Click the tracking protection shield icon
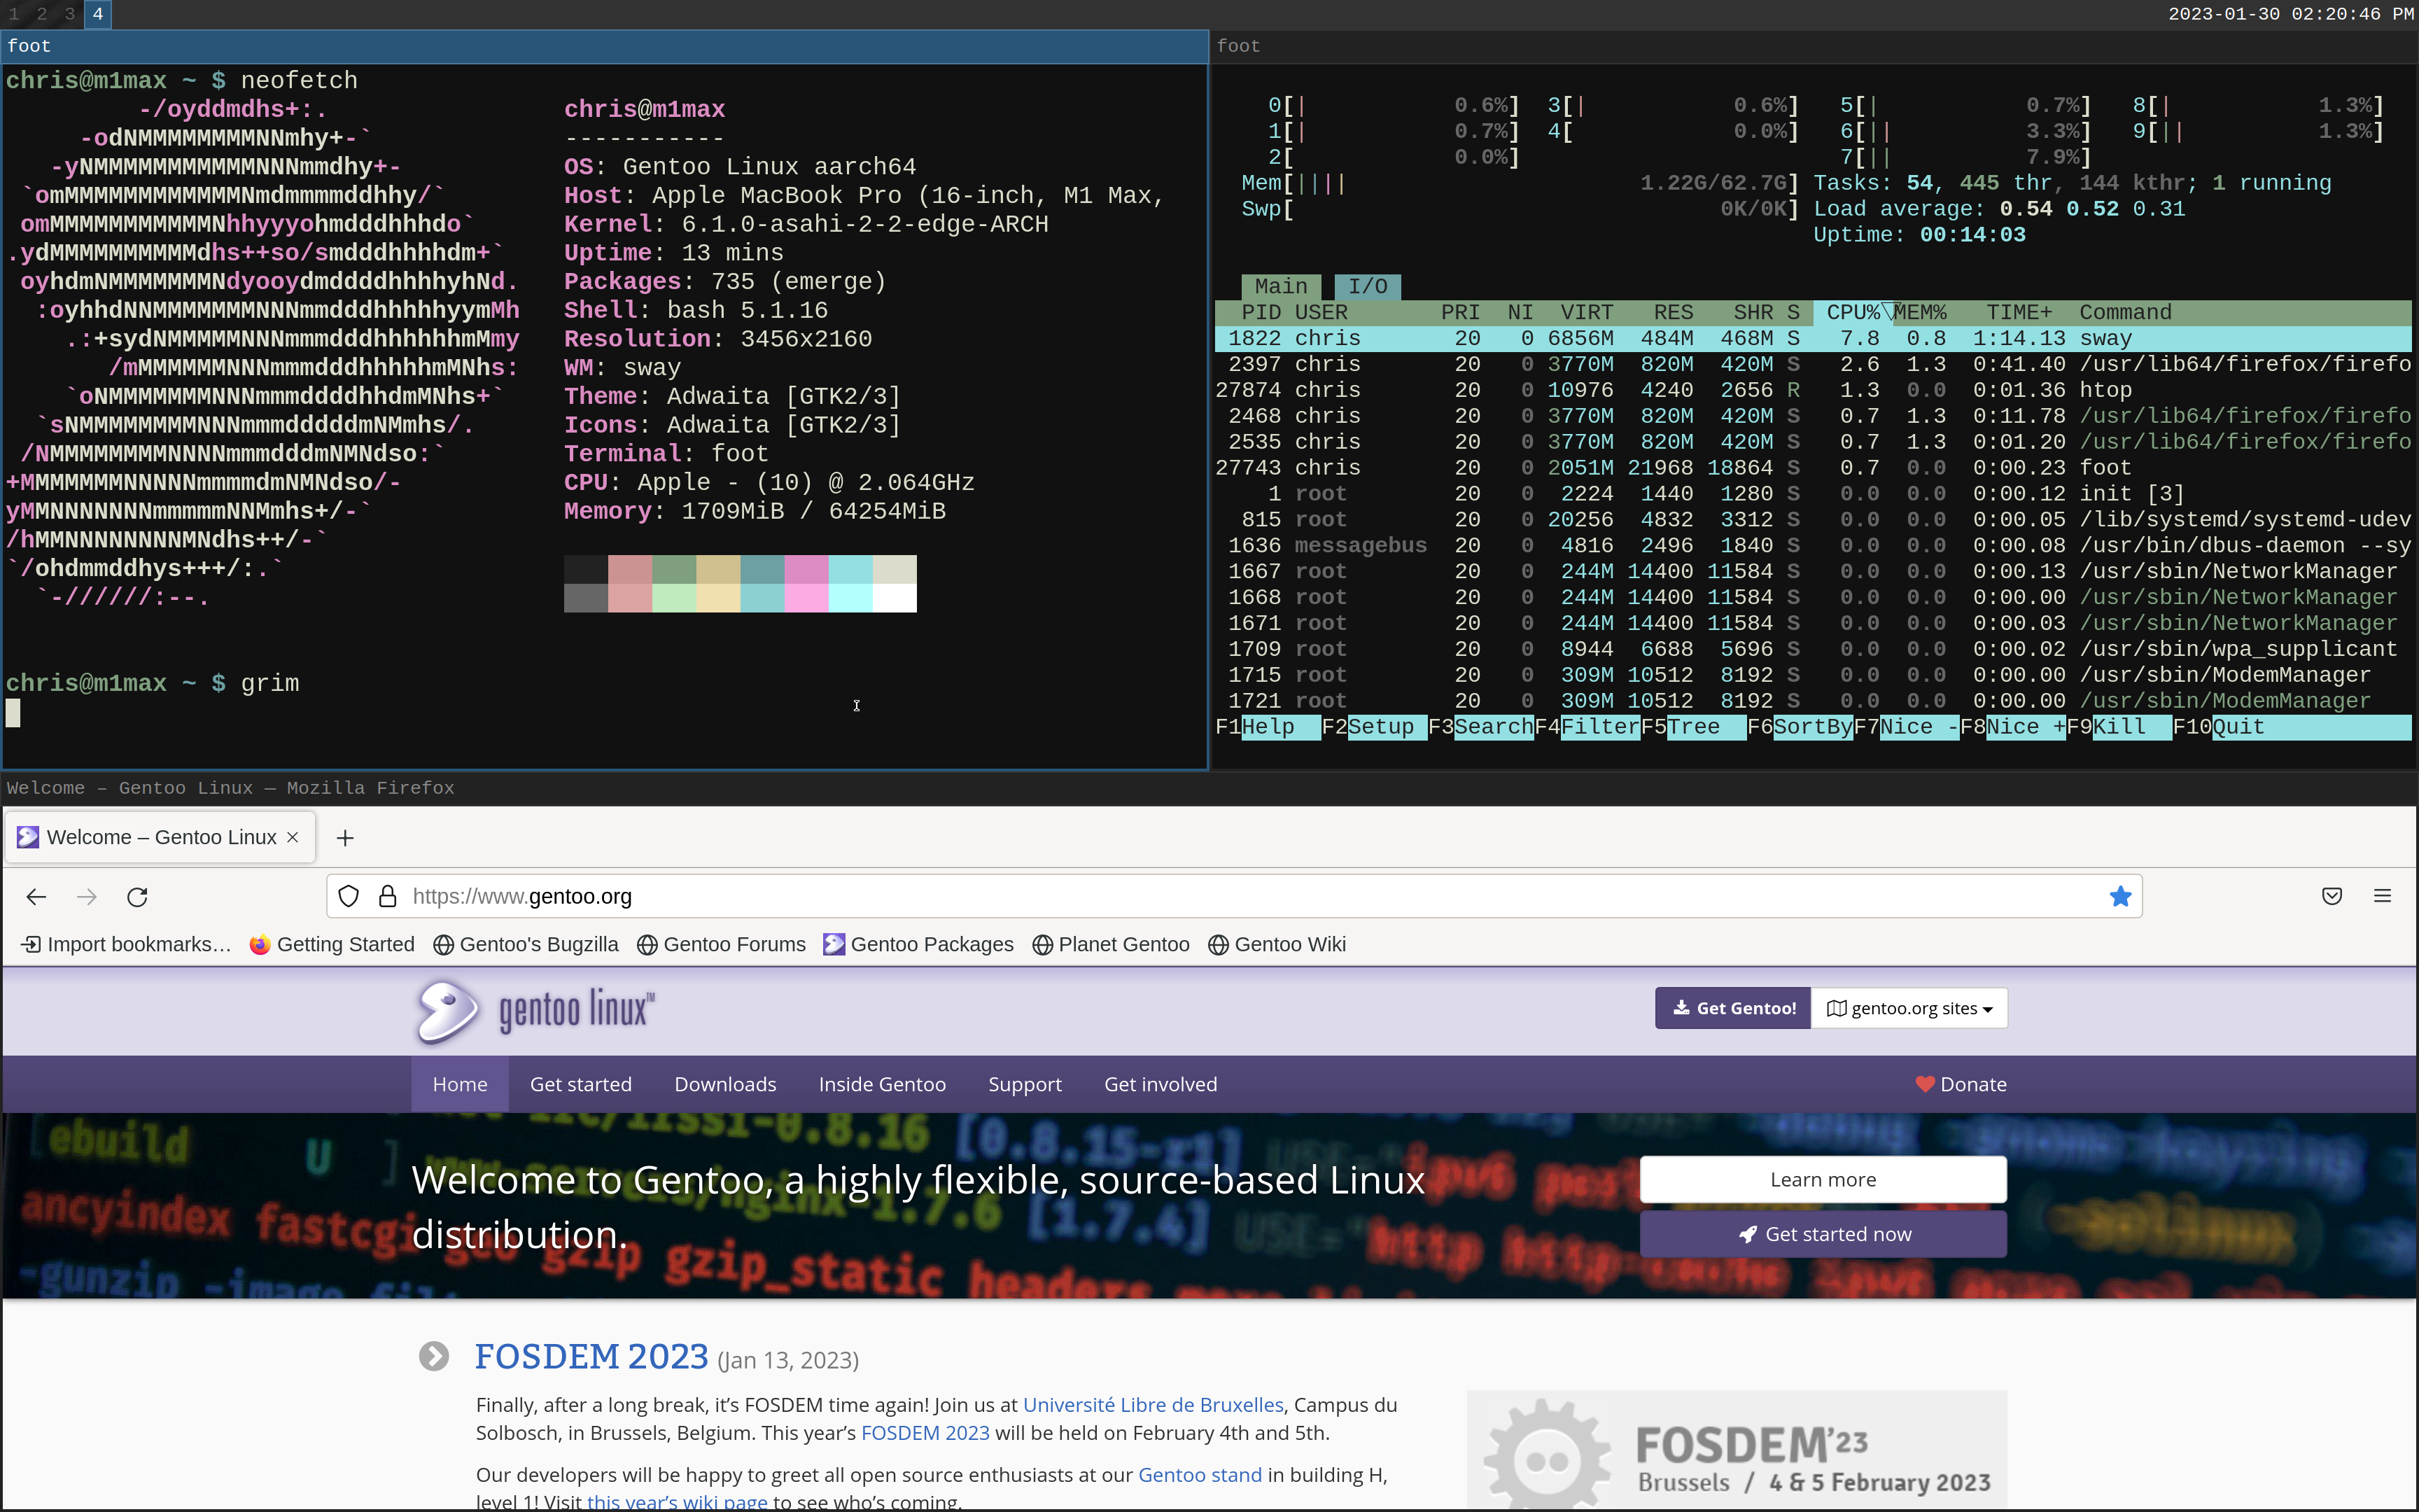 click(348, 897)
